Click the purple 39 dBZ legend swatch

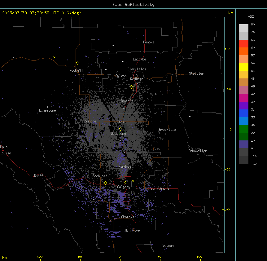click(243, 106)
